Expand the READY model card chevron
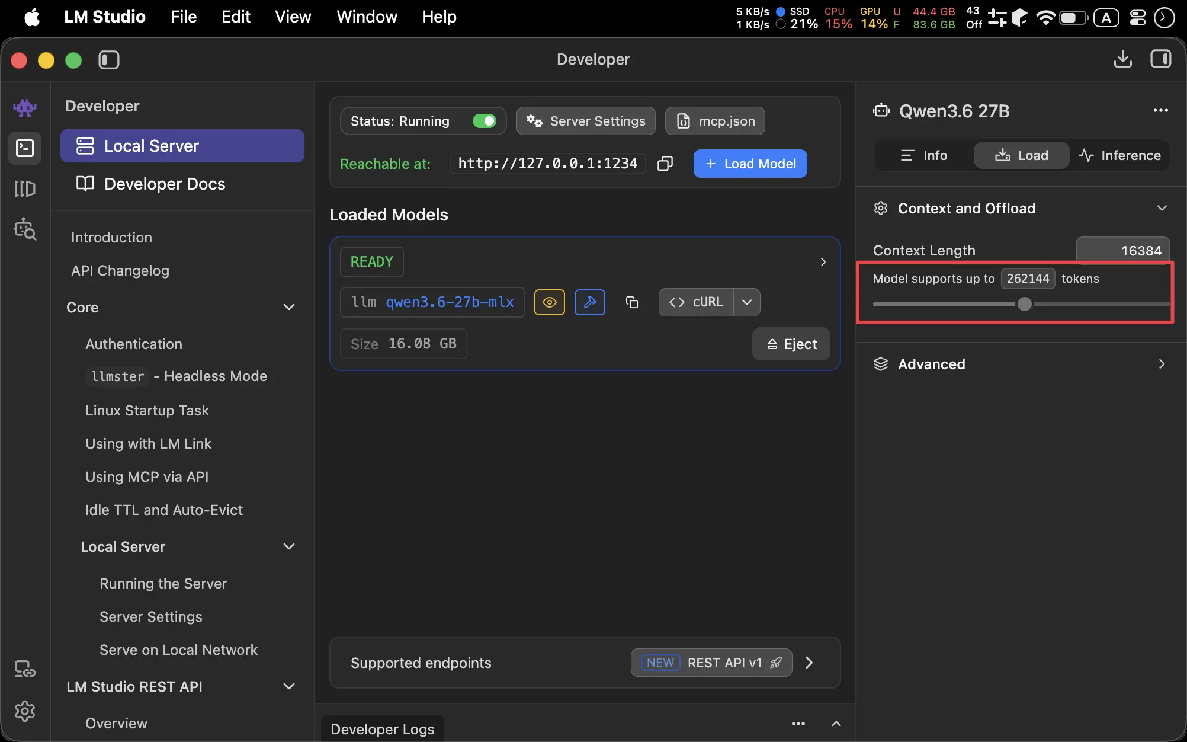 (823, 262)
